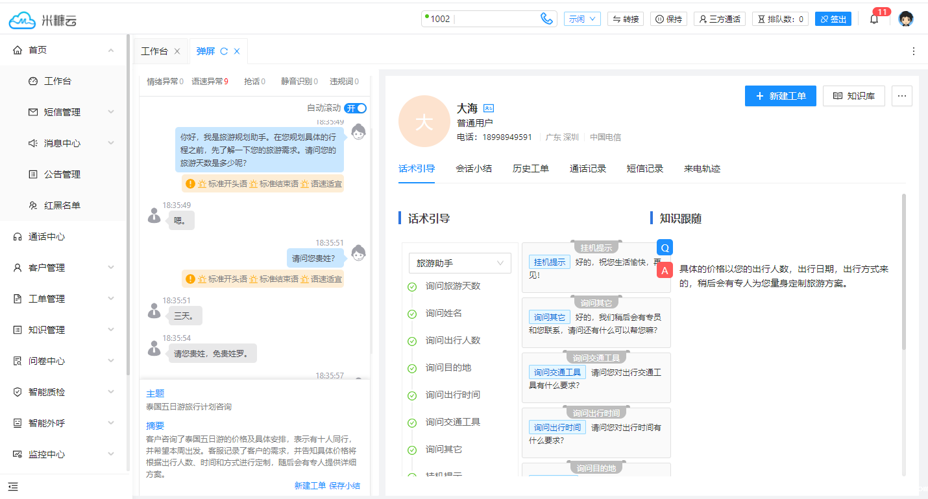Click the user avatar in top bar

coord(906,19)
